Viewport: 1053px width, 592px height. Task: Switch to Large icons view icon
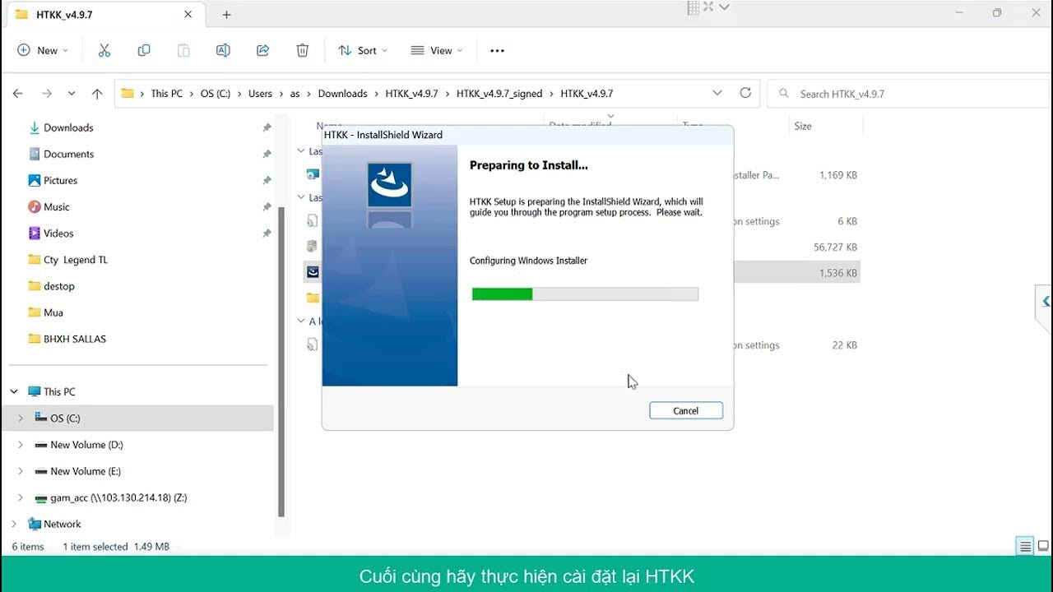[1043, 546]
